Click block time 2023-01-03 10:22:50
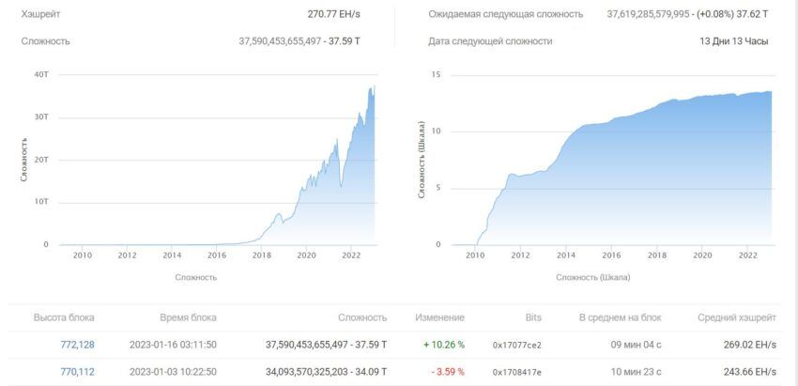 coord(173,372)
